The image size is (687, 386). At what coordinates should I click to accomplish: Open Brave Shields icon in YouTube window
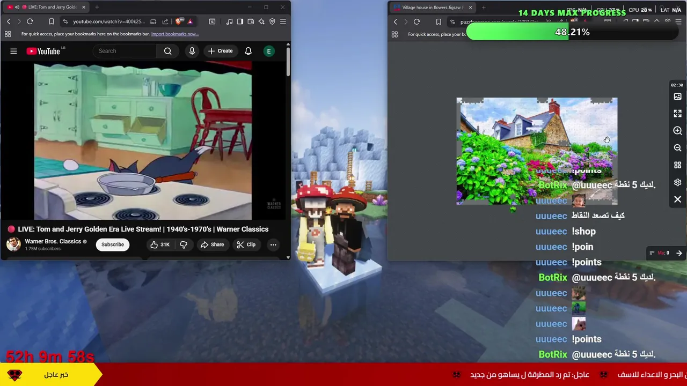pos(179,21)
